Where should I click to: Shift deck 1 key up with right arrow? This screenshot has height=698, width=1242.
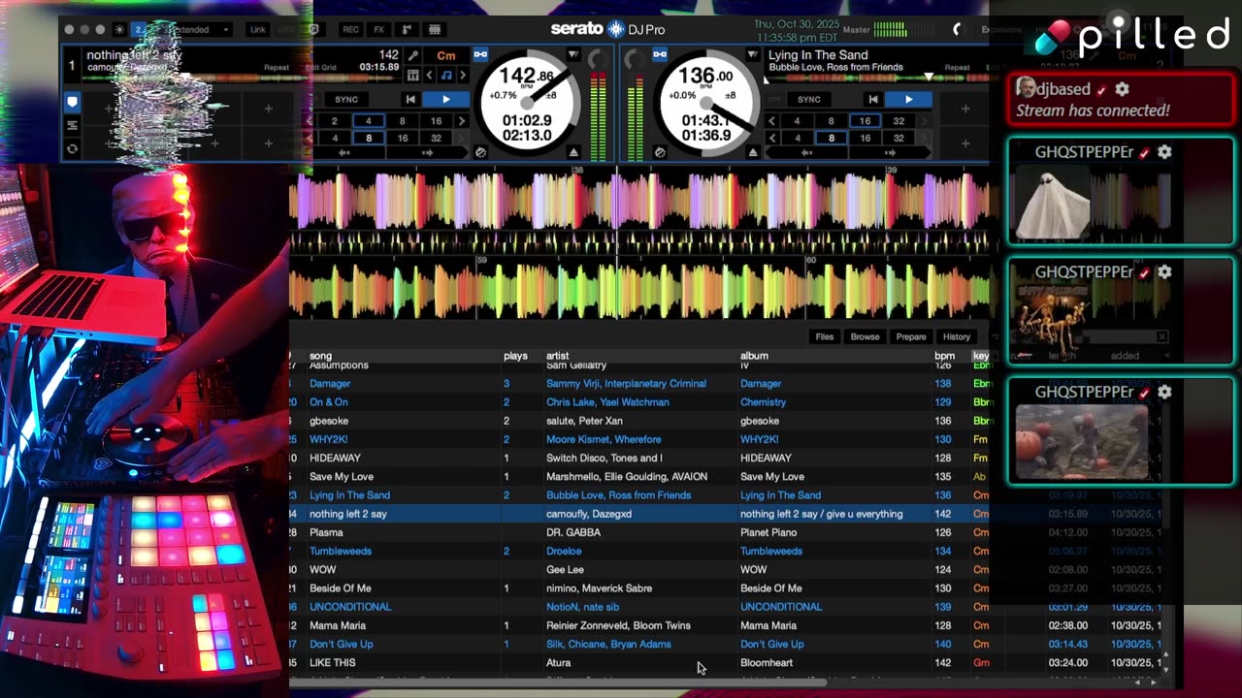pyautogui.click(x=463, y=76)
